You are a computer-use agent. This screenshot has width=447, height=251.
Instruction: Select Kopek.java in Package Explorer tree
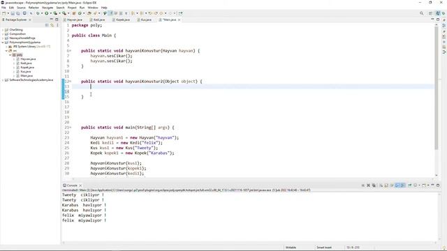point(27,68)
